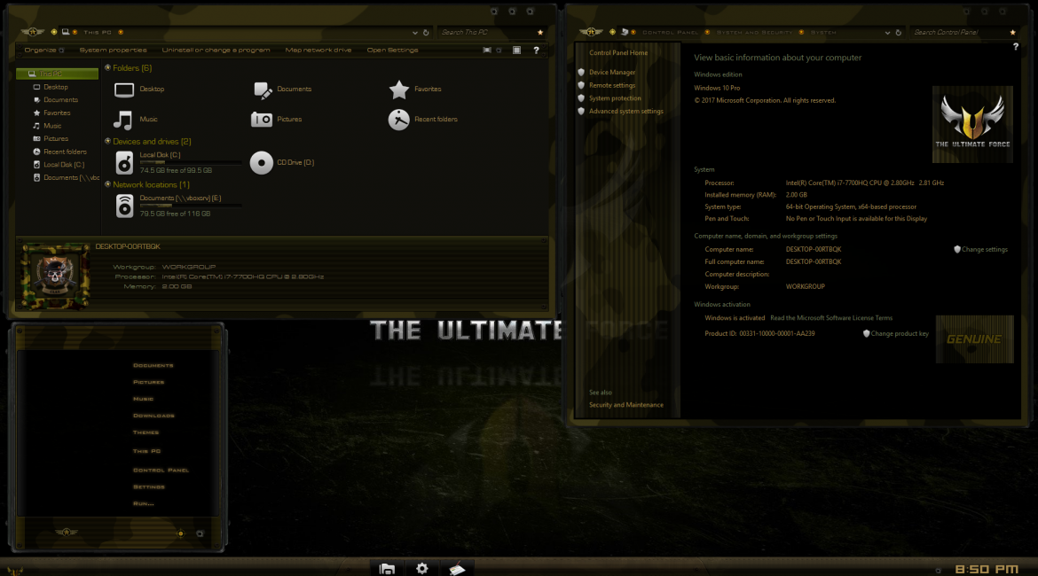Expand breadcrumb arrow after System and Security
Screen dimensions: 1038x576
click(x=802, y=33)
